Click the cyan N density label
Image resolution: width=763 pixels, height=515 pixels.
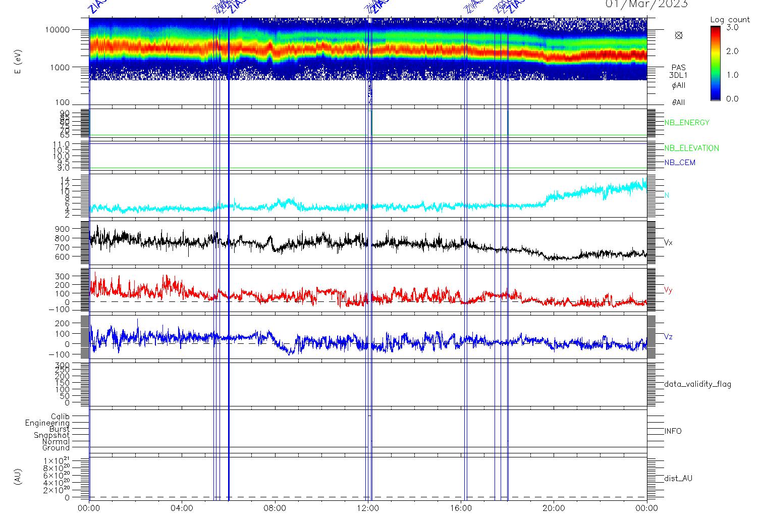coord(667,195)
